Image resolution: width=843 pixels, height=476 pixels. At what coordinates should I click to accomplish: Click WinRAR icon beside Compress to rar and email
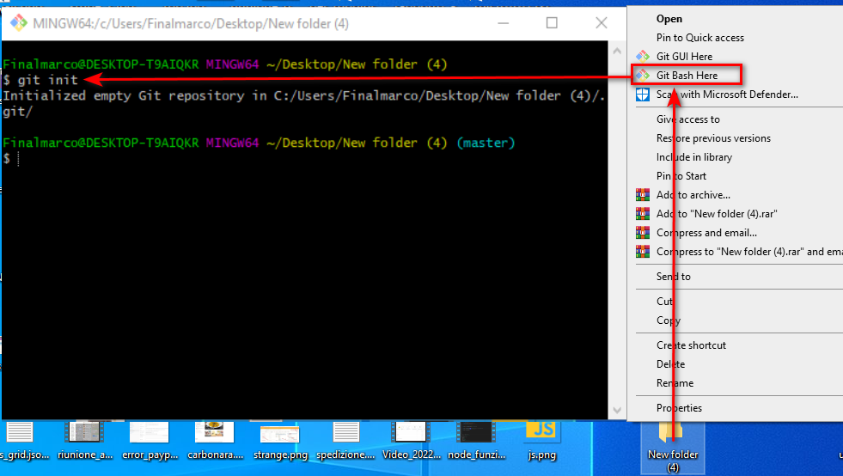[643, 251]
